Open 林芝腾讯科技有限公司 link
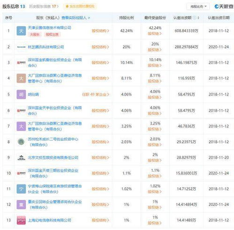Image resolution: width=234 pixels, height=230 pixels. tap(46, 47)
